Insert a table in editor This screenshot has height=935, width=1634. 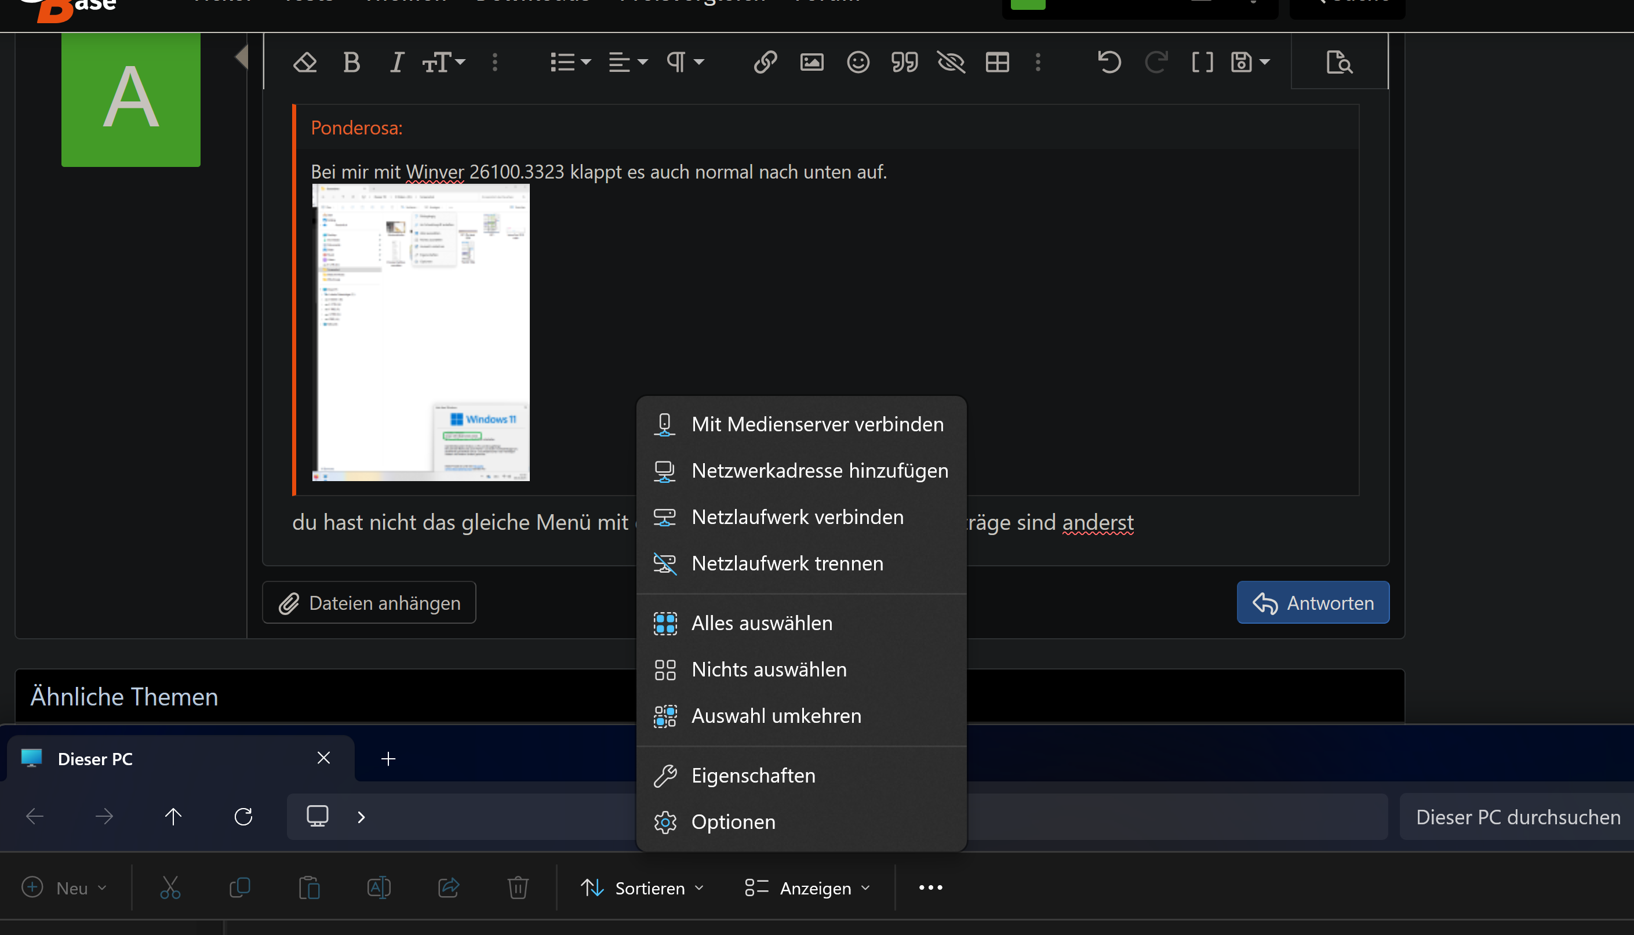[997, 63]
